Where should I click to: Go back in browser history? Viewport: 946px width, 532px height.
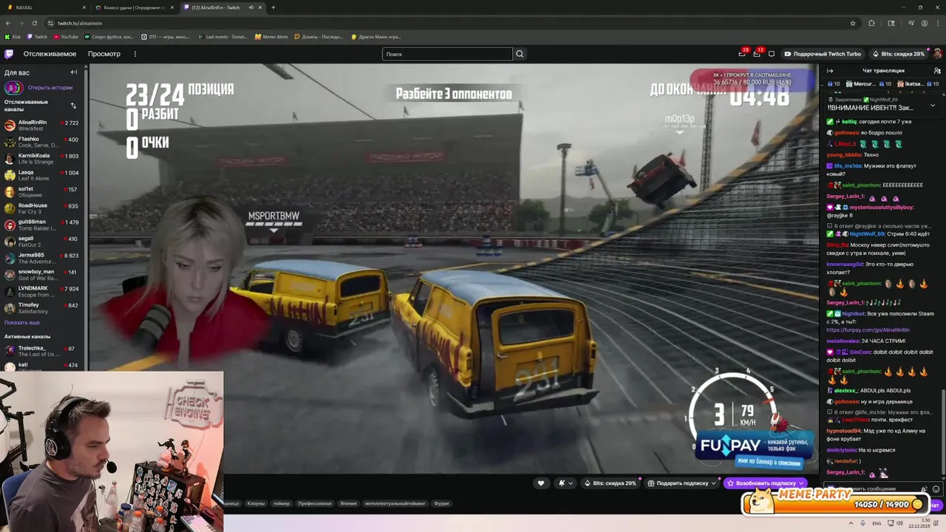pos(8,23)
